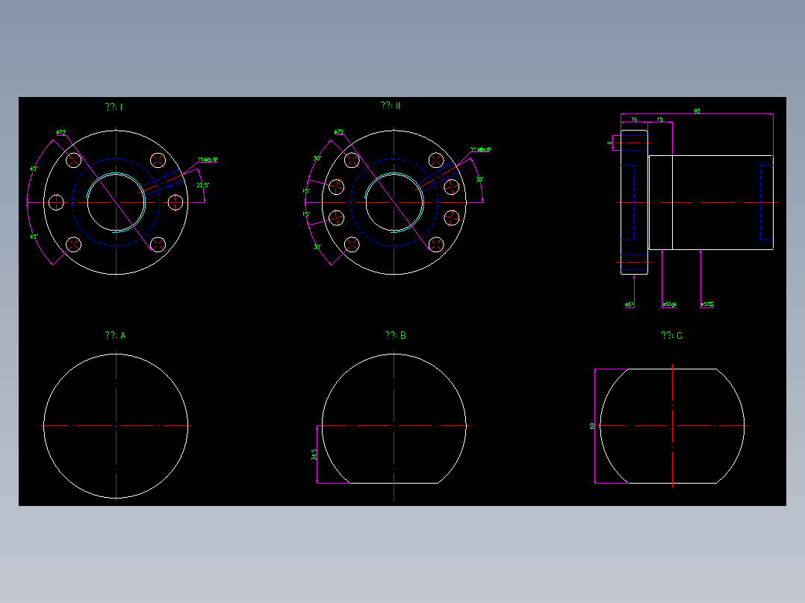Select the top-right bolt hole in view II
The image size is (805, 603).
pos(436,160)
